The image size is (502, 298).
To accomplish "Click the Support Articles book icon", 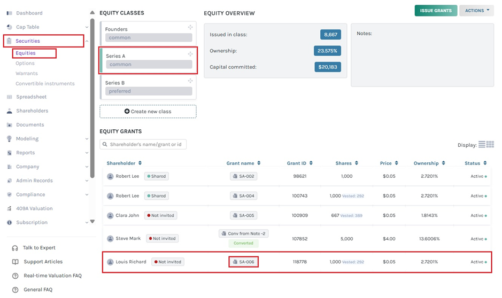I will (15, 262).
